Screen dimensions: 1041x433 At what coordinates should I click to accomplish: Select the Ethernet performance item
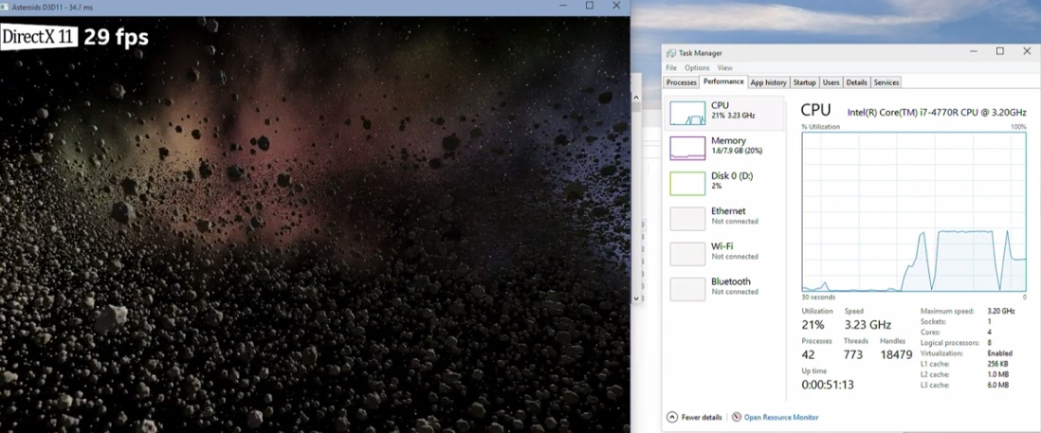click(728, 216)
